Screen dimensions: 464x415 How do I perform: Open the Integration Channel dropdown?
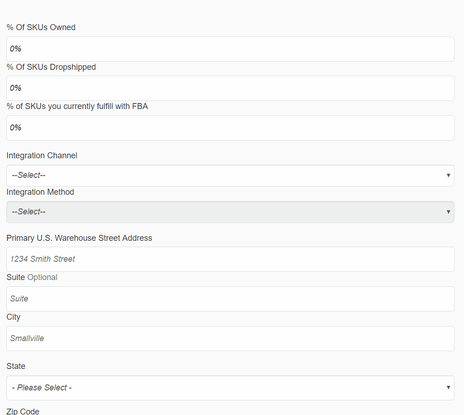(230, 176)
